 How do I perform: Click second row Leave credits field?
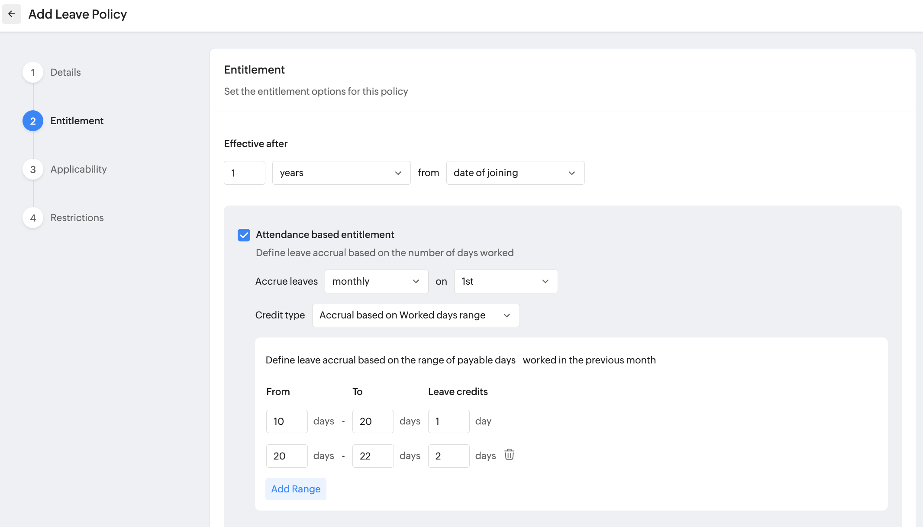[x=449, y=456]
